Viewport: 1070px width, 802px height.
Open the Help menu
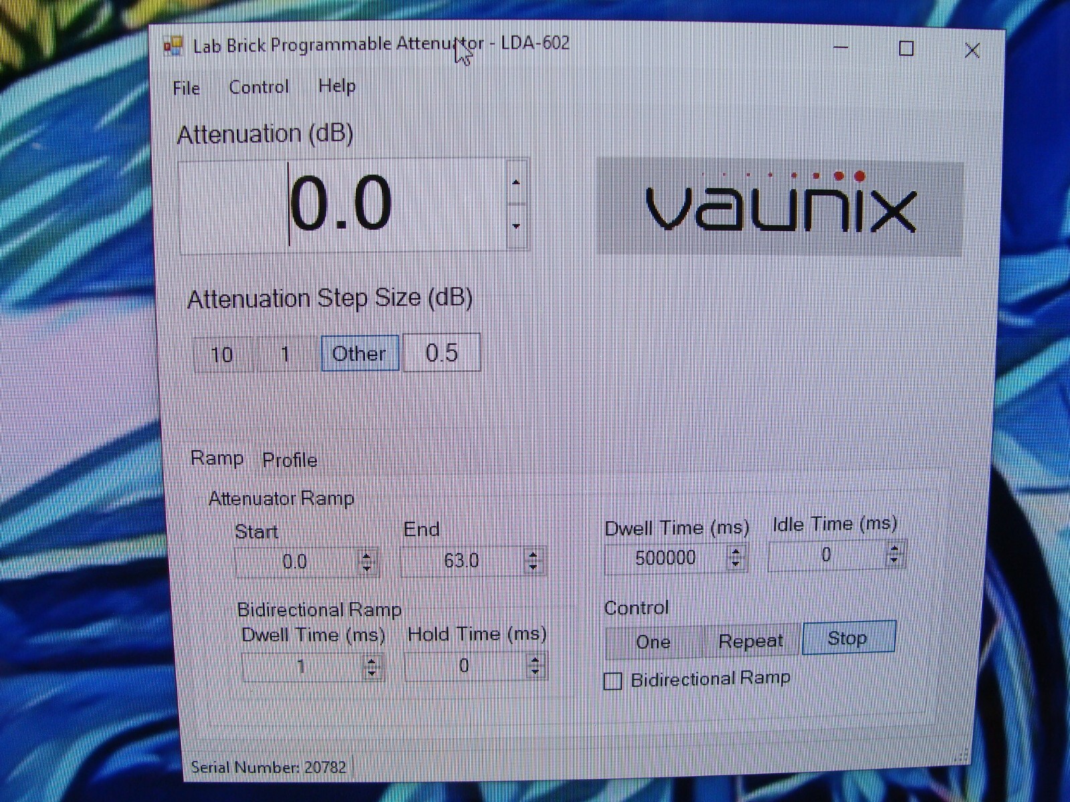point(336,86)
